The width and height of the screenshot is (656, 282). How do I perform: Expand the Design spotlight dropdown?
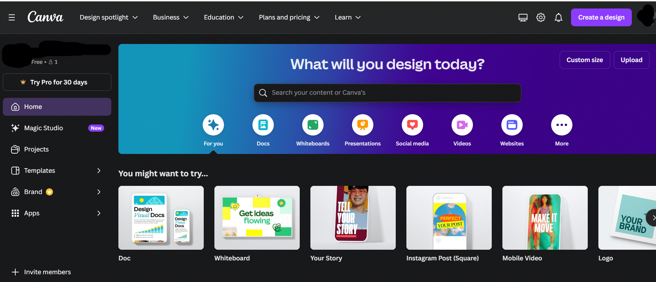click(x=109, y=17)
